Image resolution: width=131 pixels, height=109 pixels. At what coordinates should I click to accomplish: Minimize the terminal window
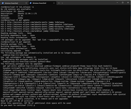tap(117, 3)
